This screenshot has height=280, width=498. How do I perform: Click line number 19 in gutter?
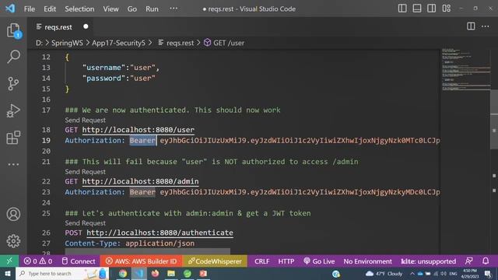(46, 140)
